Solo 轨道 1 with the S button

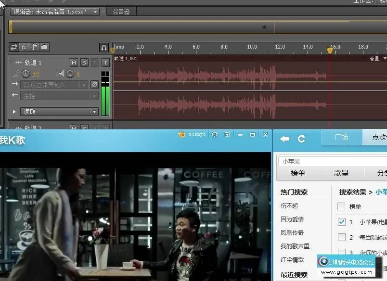point(85,63)
